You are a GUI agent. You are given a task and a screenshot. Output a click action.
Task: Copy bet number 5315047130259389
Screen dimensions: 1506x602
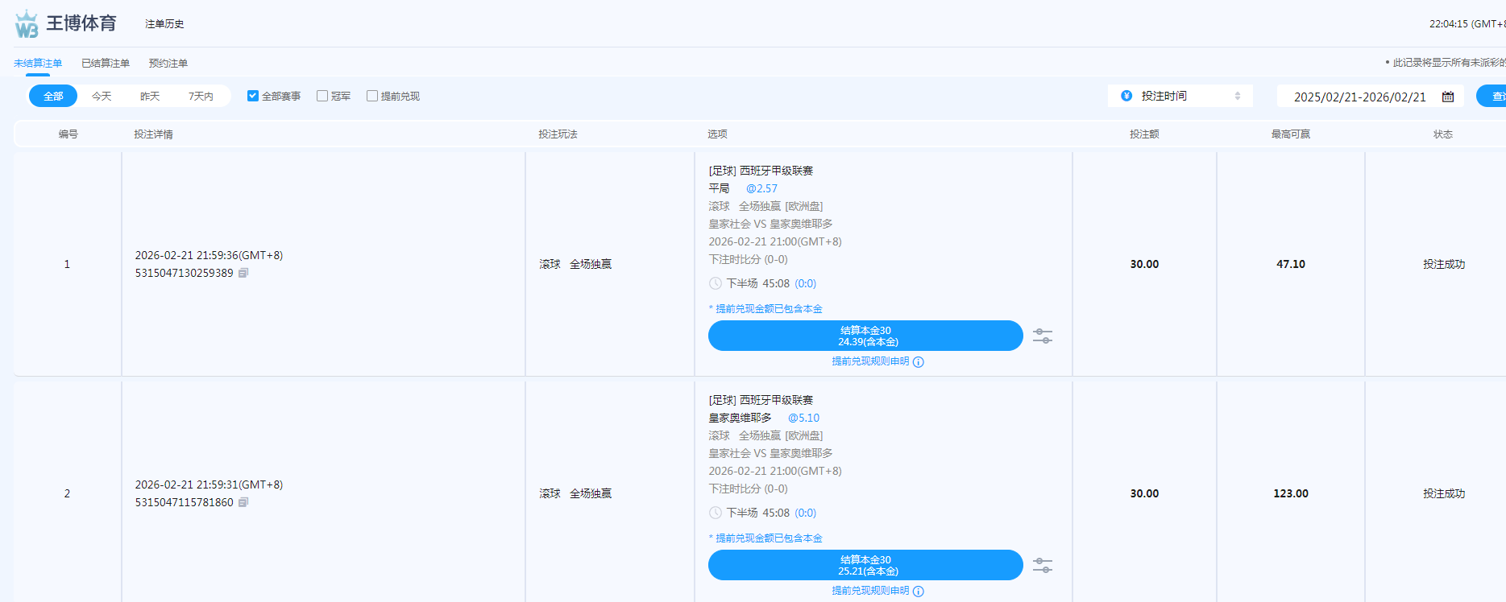(x=243, y=273)
